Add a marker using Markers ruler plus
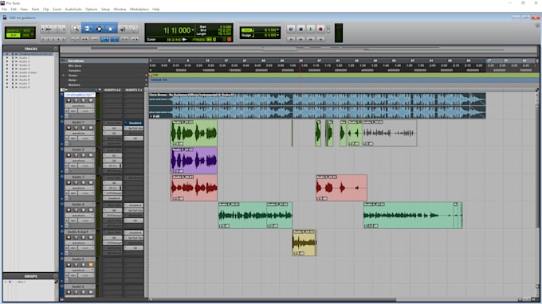The image size is (542, 304). [147, 85]
